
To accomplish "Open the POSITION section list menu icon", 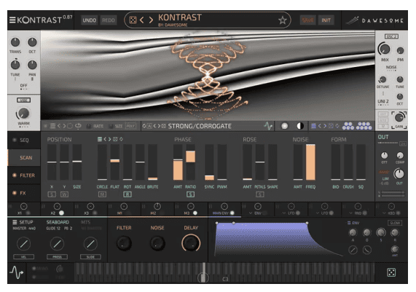I will (x=100, y=139).
